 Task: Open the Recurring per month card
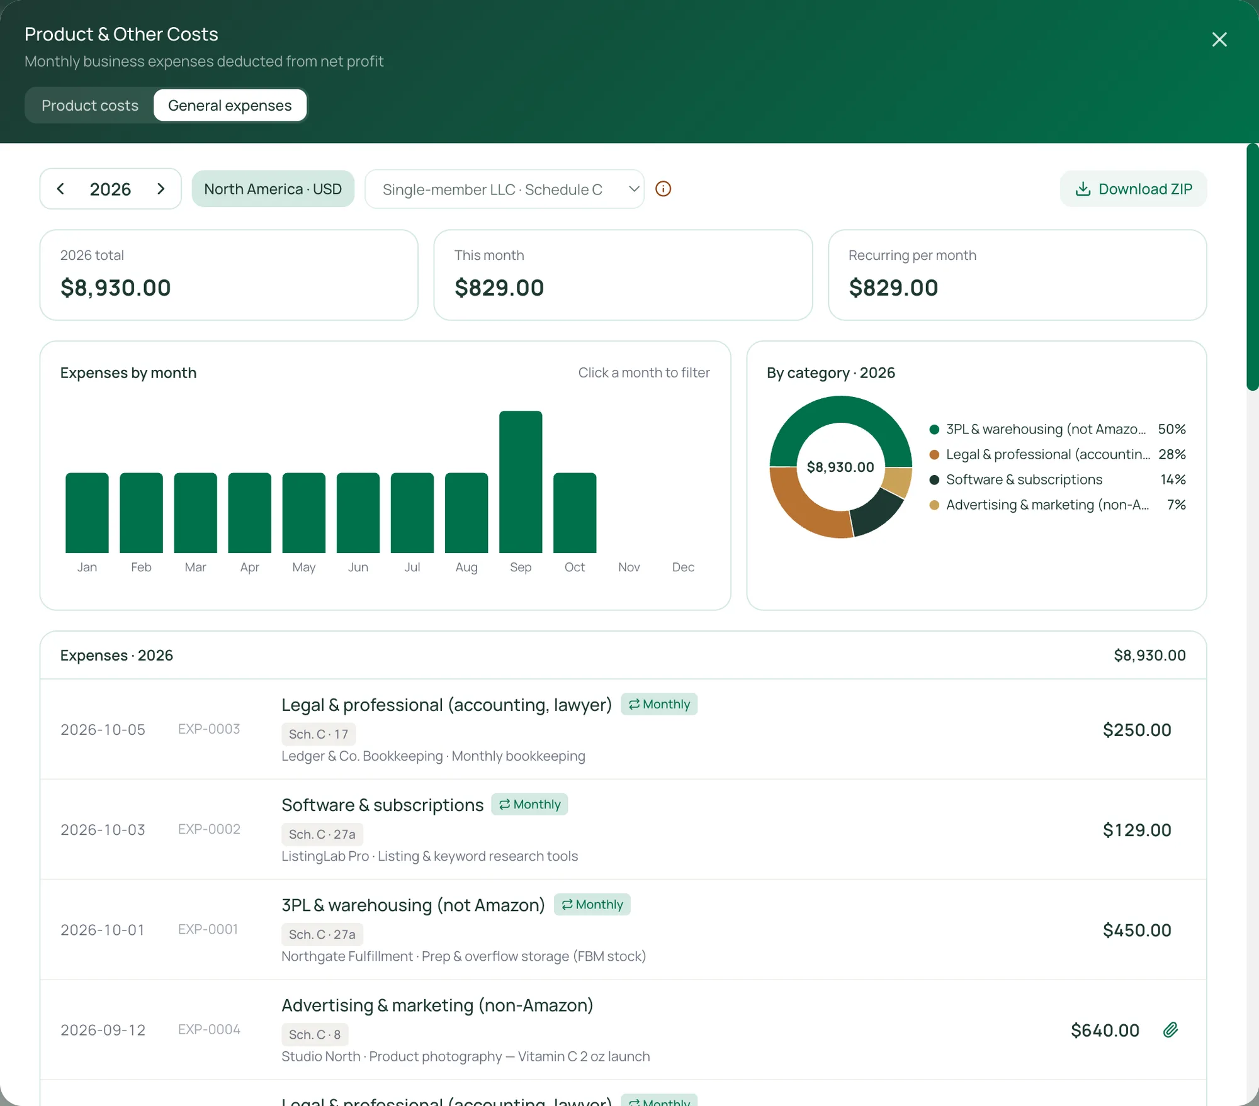pyautogui.click(x=1017, y=275)
